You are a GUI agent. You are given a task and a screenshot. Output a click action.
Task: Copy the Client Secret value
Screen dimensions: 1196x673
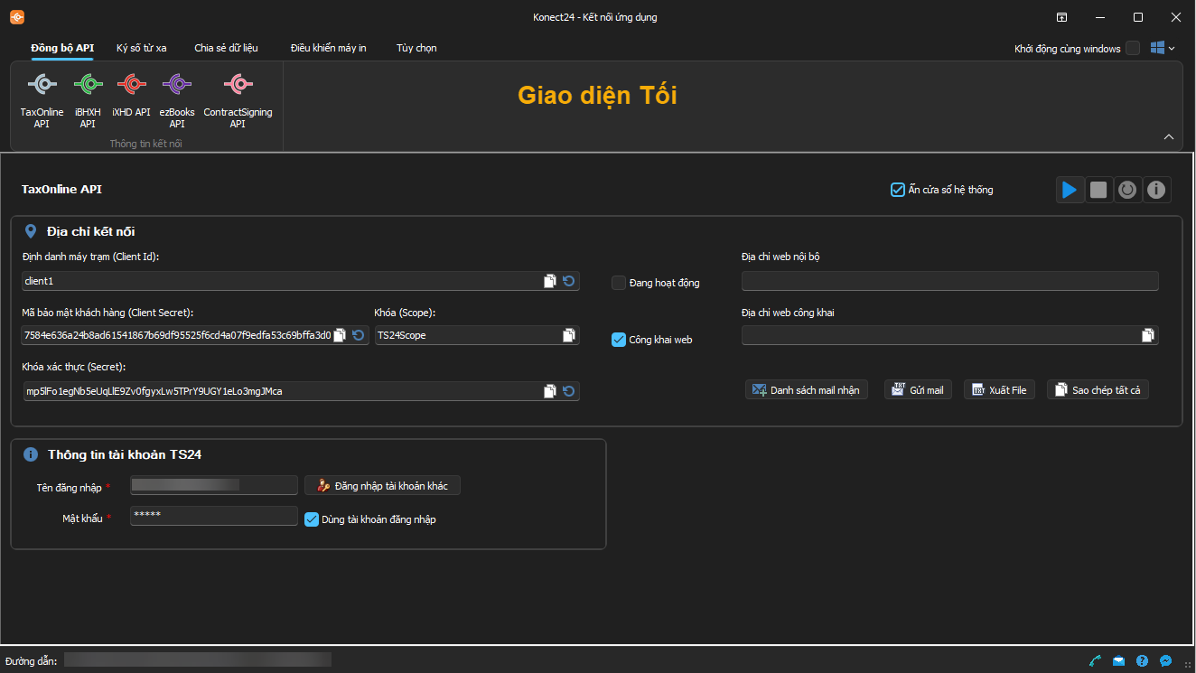pyautogui.click(x=340, y=335)
